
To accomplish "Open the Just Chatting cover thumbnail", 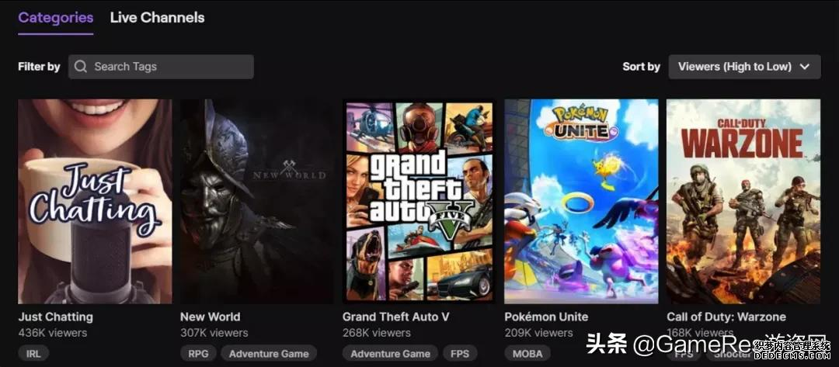I will [x=96, y=202].
